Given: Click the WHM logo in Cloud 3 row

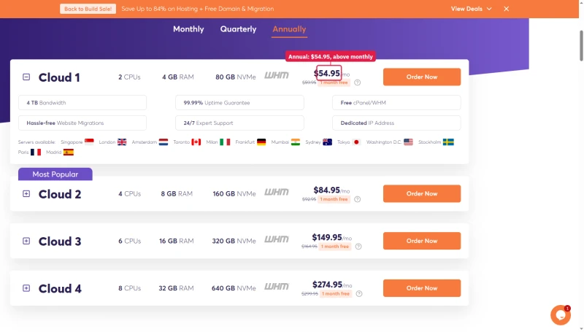Looking at the screenshot, I should [277, 239].
